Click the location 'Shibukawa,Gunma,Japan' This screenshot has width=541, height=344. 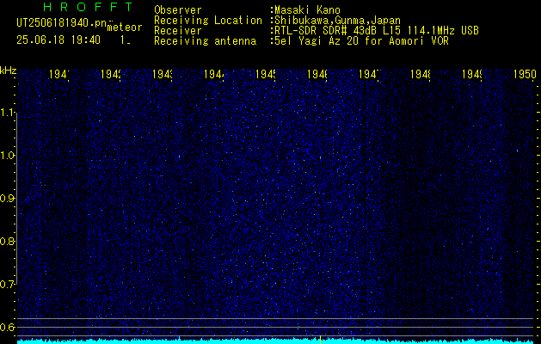point(337,21)
